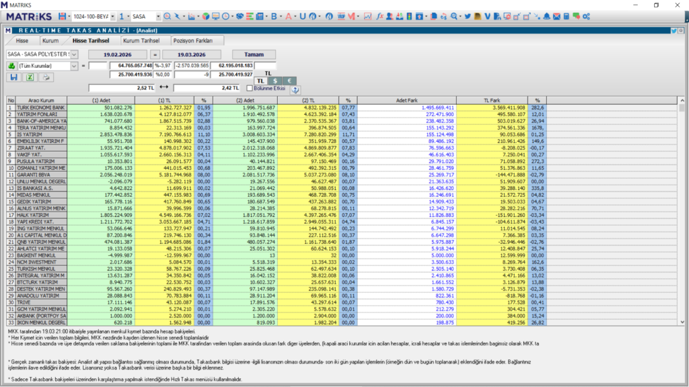Expand the SASA POLYESTER stock dropdown
The height and width of the screenshot is (387, 689).
[x=74, y=54]
